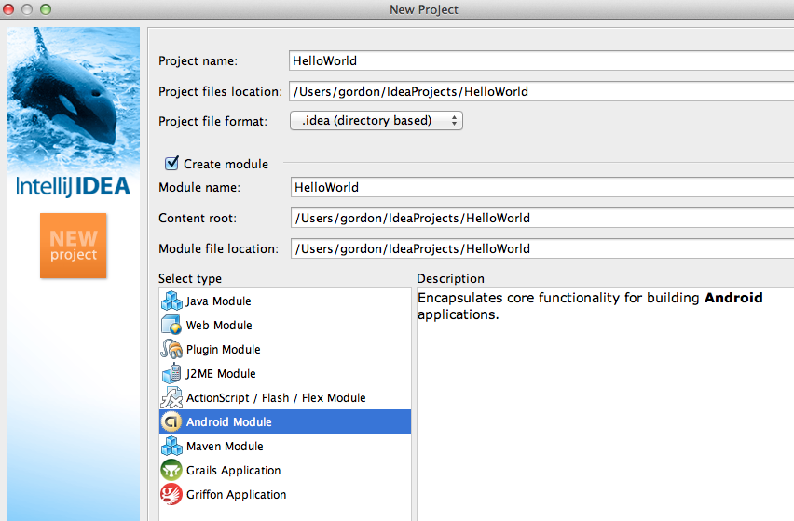Click the Plugin Module icon
This screenshot has height=521, width=794.
tap(171, 350)
